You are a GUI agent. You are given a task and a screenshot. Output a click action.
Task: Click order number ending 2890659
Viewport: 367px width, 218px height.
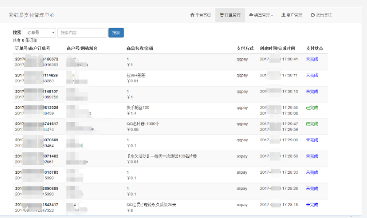click(x=37, y=188)
